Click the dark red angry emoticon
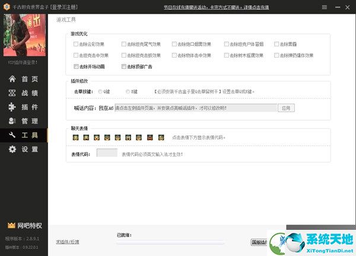 point(150,137)
